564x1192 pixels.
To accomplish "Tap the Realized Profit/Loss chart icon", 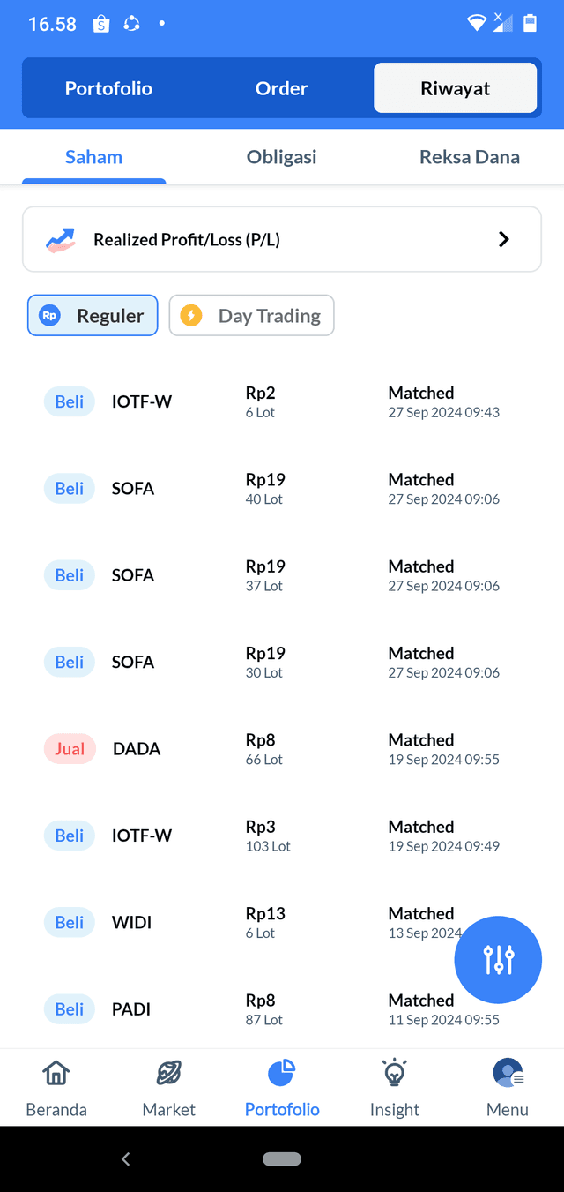I will 61,239.
